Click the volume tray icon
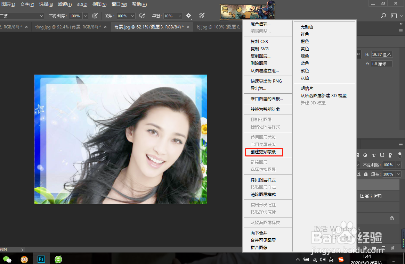Viewport: 405px width, 264px height. click(x=323, y=259)
